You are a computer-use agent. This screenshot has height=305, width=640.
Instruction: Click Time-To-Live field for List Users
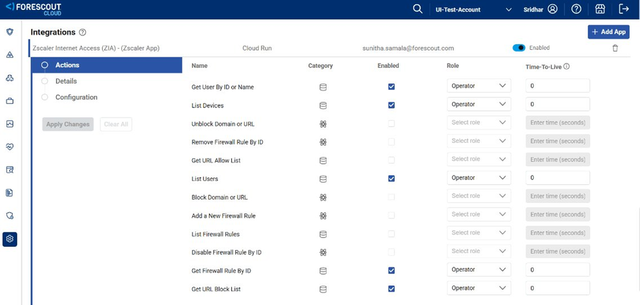coord(557,178)
